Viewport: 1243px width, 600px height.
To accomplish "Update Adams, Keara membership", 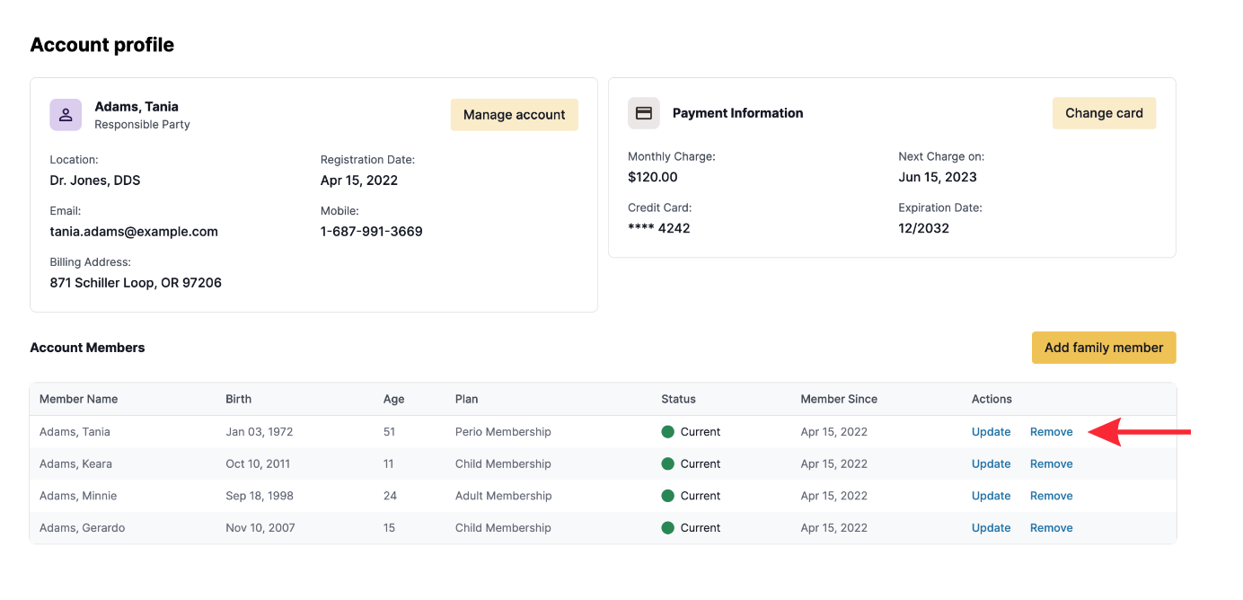I will 992,464.
